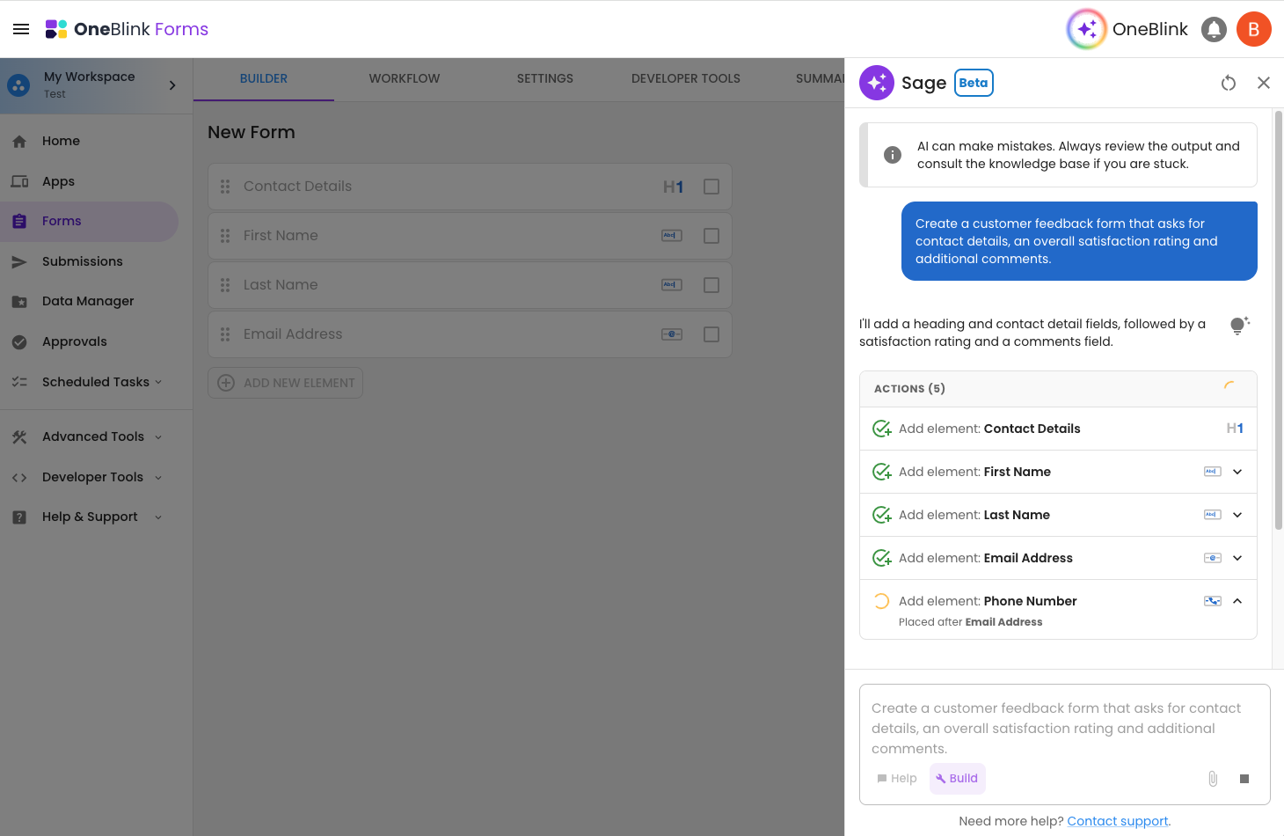
Task: Go to Data Manager in the sidebar
Action: click(x=89, y=301)
